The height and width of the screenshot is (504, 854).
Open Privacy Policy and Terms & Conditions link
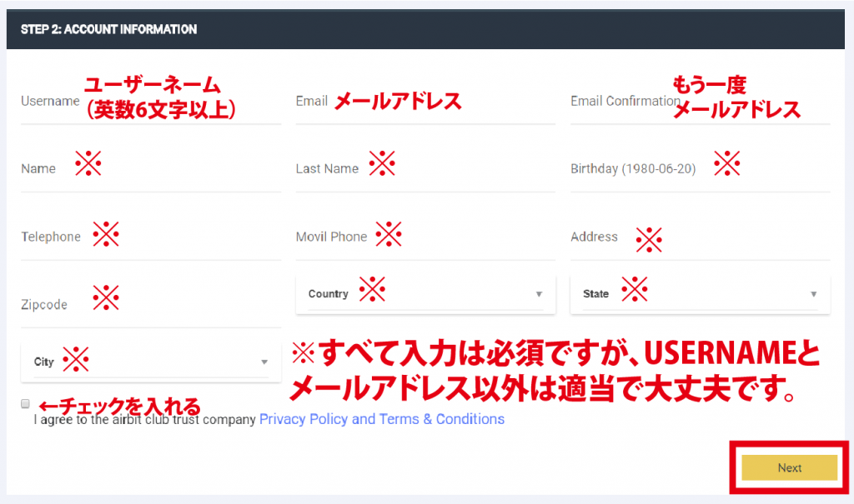tap(382, 419)
